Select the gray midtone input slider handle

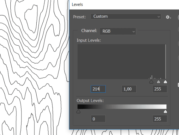pos(158,82)
